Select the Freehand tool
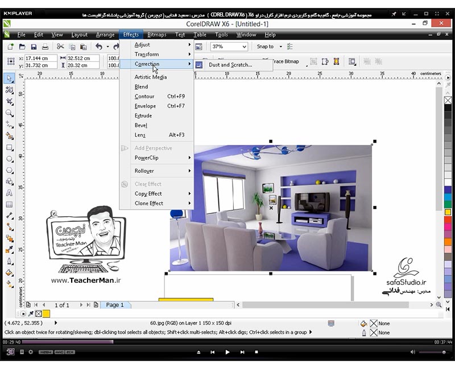455x369 pixels. coord(9,124)
